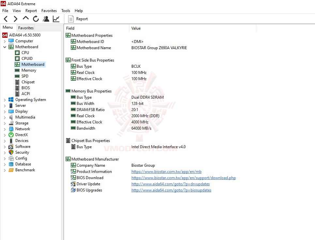
Task: Click the DirectX Xbox-style icon
Action: coord(11,135)
